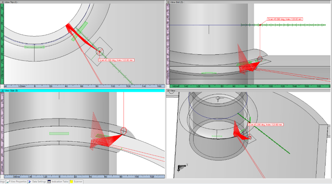This screenshot has width=332, height=184.
Task: Click the red probe marker on End view's green scale
Action: 260,25
